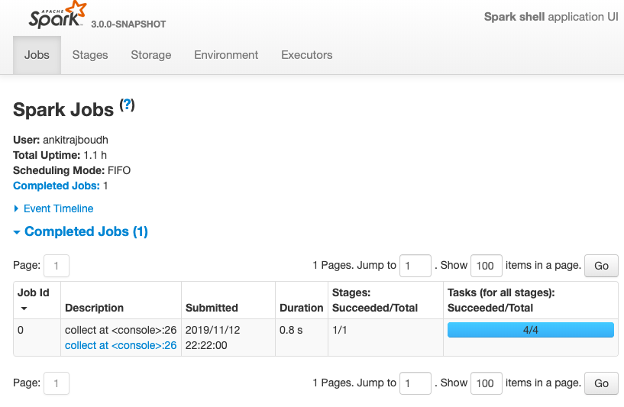Sort by the Description column header
The height and width of the screenshot is (407, 624).
click(x=94, y=308)
